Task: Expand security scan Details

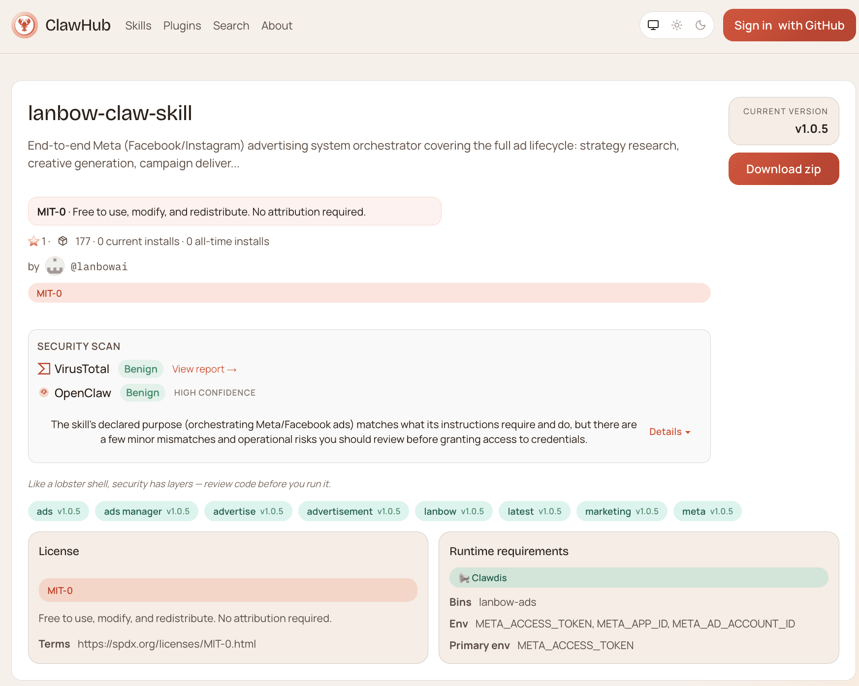Action: [x=670, y=432]
